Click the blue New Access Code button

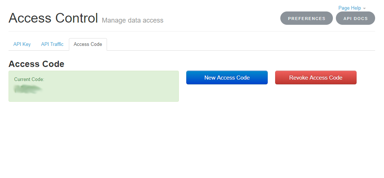tap(227, 78)
